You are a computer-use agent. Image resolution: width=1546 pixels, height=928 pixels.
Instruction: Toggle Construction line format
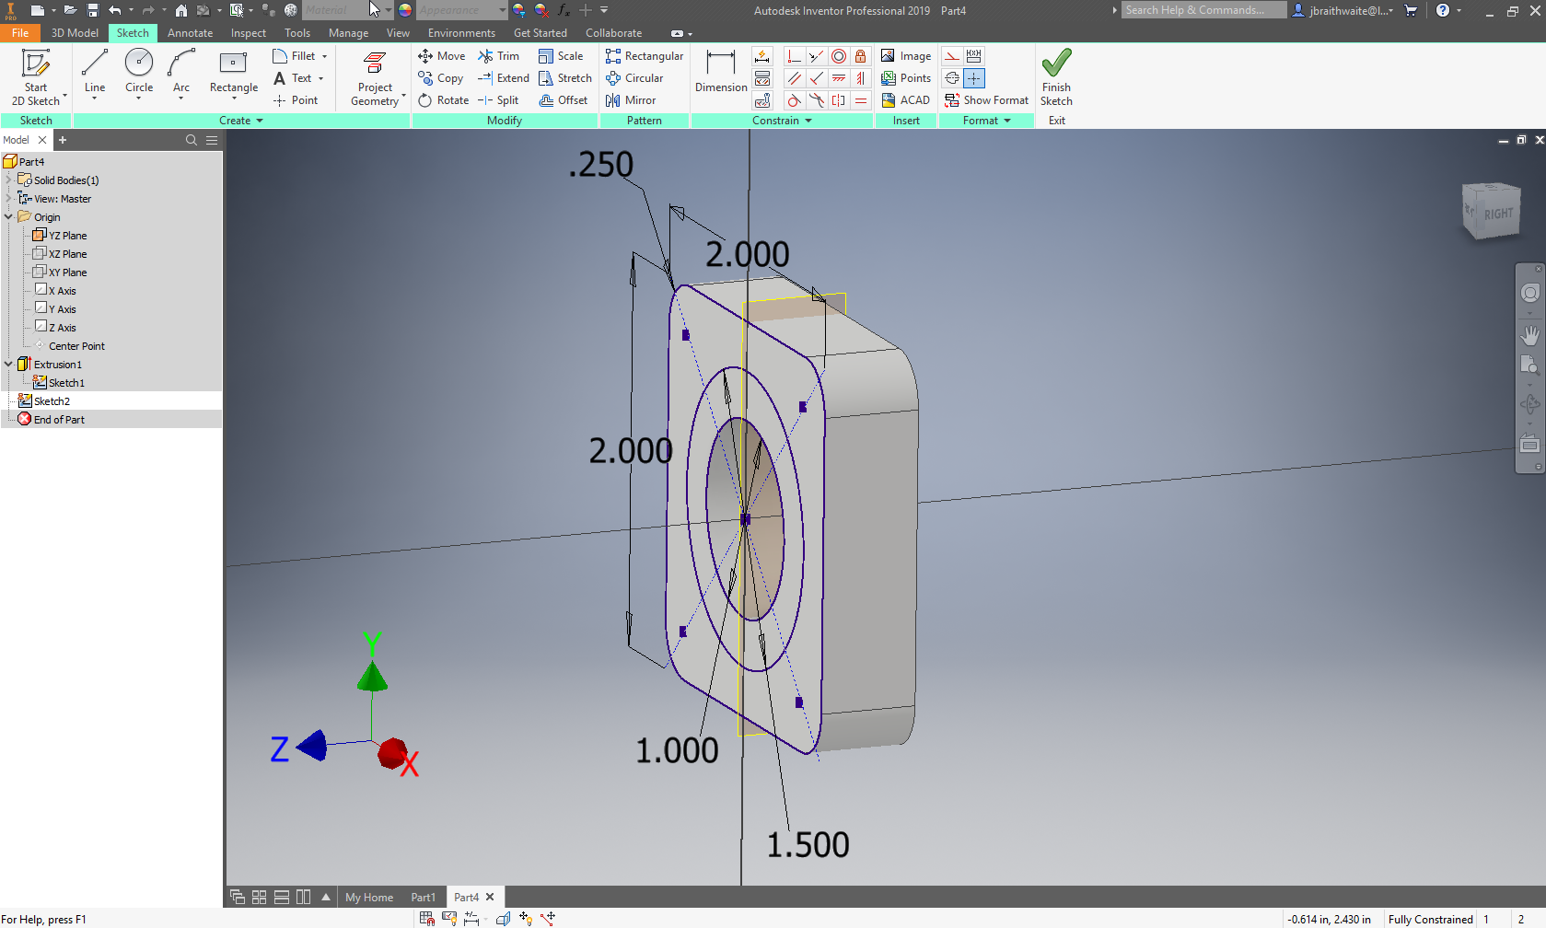[x=952, y=56]
